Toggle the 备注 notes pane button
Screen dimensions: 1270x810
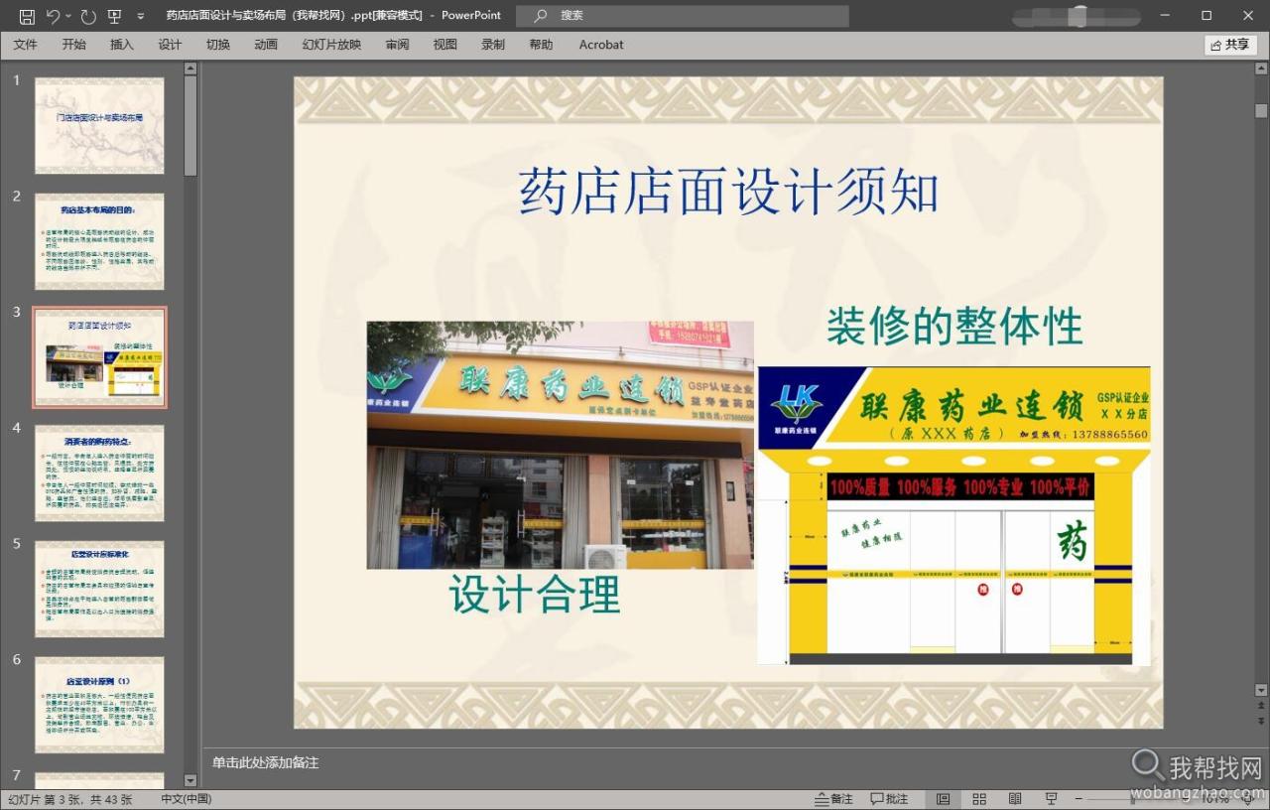click(x=833, y=799)
